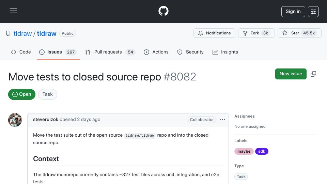The width and height of the screenshot is (327, 184).
Task: Click the Labels sidebar heading
Action: click(241, 141)
